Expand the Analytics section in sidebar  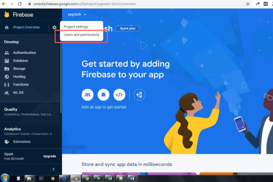click(x=12, y=129)
